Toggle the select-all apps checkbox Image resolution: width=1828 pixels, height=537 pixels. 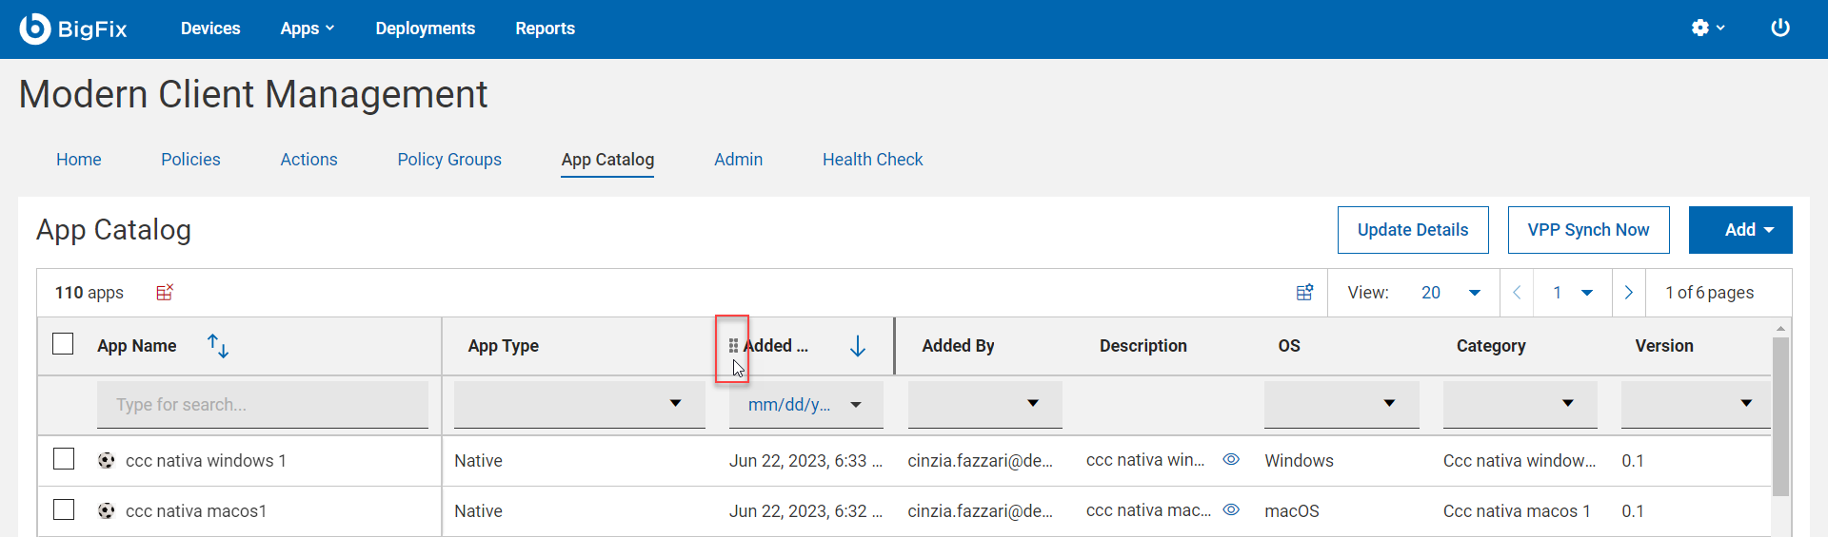click(63, 343)
